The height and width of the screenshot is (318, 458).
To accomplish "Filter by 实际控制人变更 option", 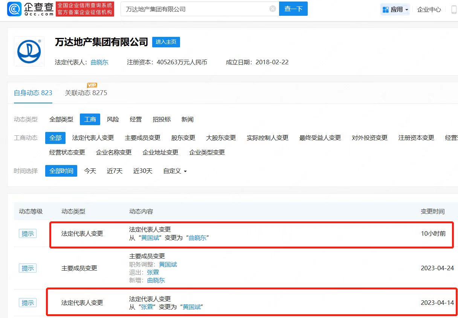I will click(268, 138).
